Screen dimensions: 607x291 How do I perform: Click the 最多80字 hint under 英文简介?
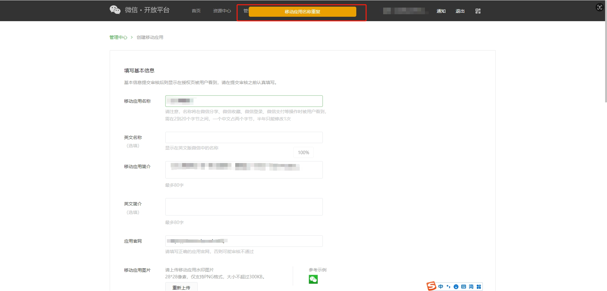click(174, 222)
